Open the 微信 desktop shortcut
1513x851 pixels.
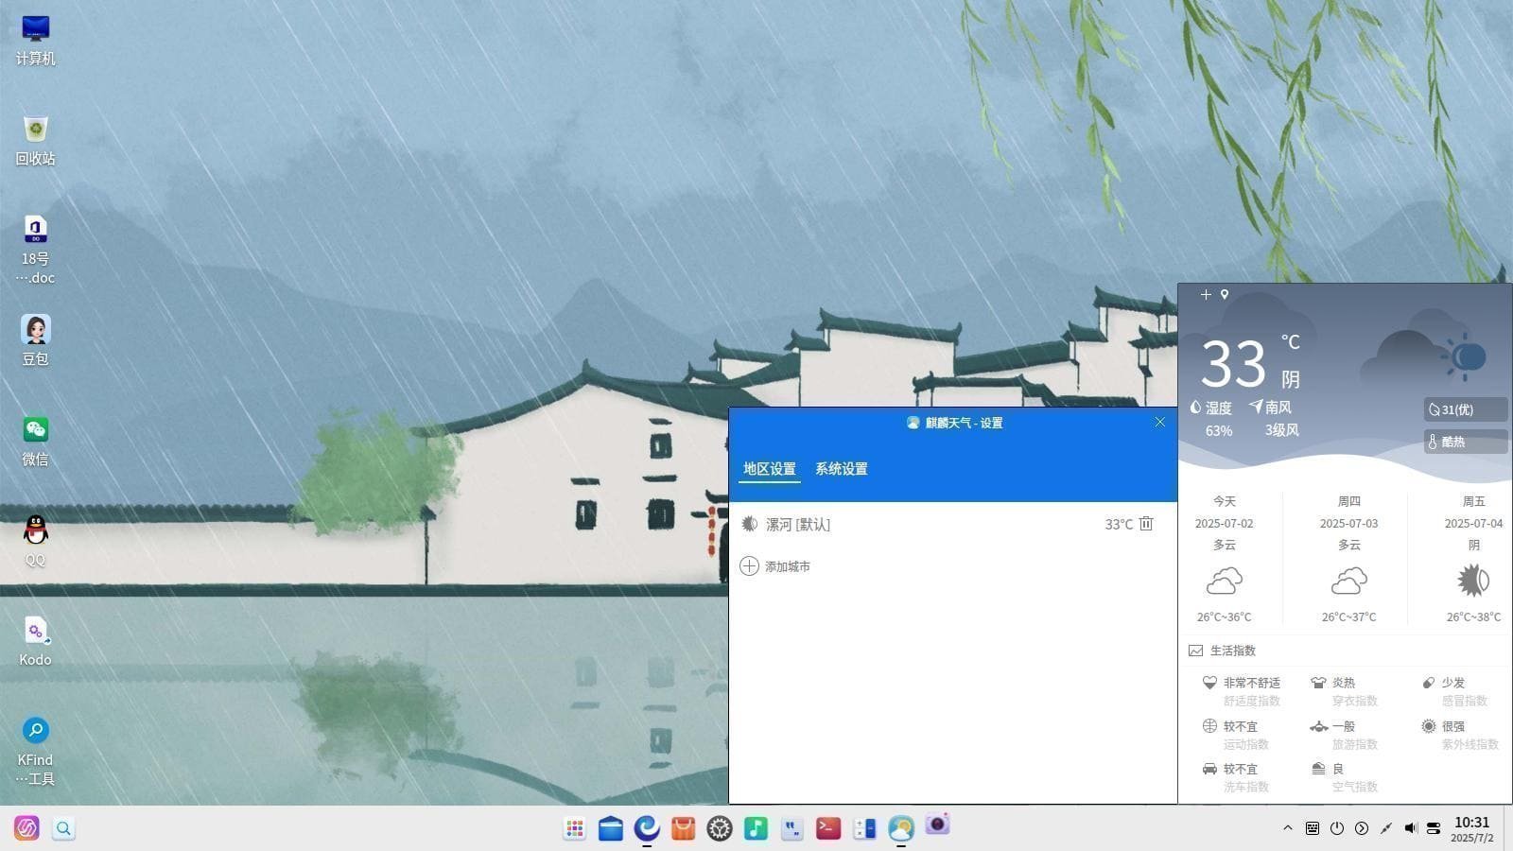[x=35, y=441]
